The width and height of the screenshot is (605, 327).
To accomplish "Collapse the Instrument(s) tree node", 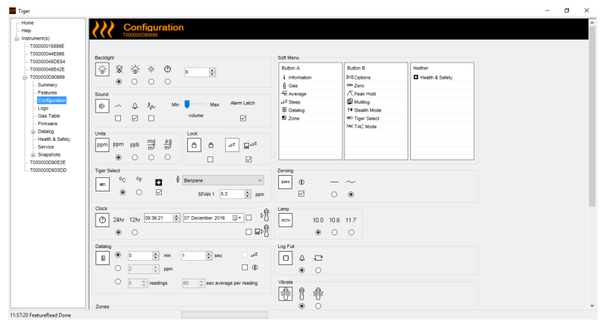I will (x=16, y=39).
